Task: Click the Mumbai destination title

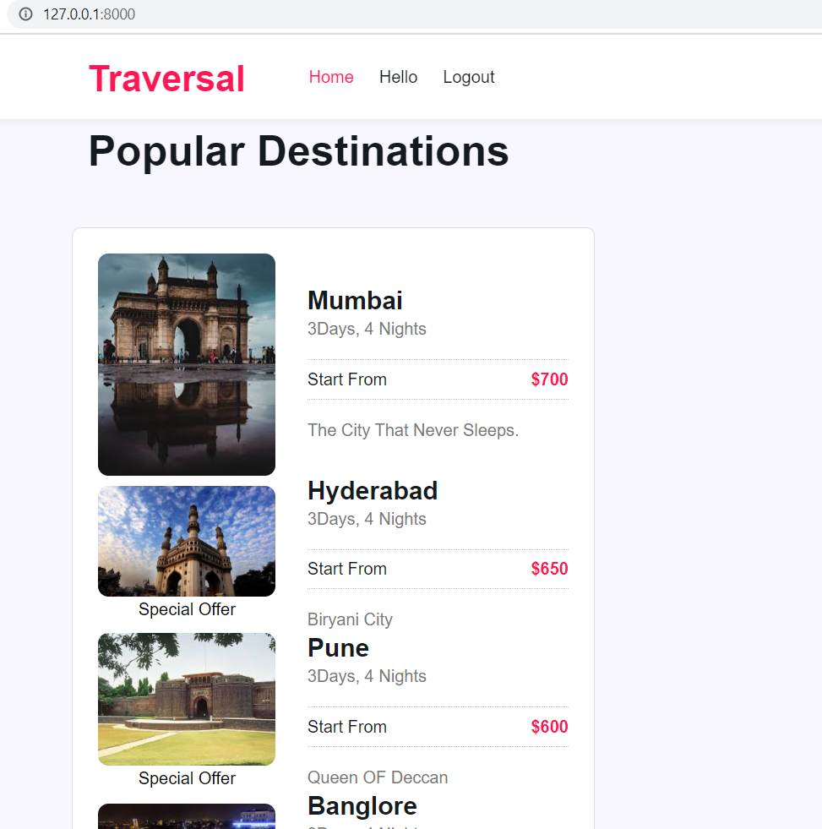Action: point(355,301)
